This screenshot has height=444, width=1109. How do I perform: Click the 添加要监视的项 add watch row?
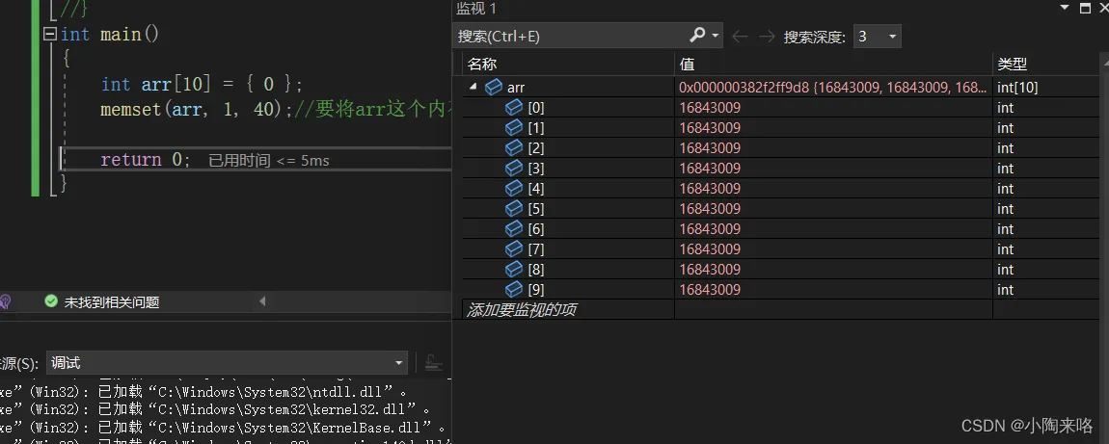[521, 310]
